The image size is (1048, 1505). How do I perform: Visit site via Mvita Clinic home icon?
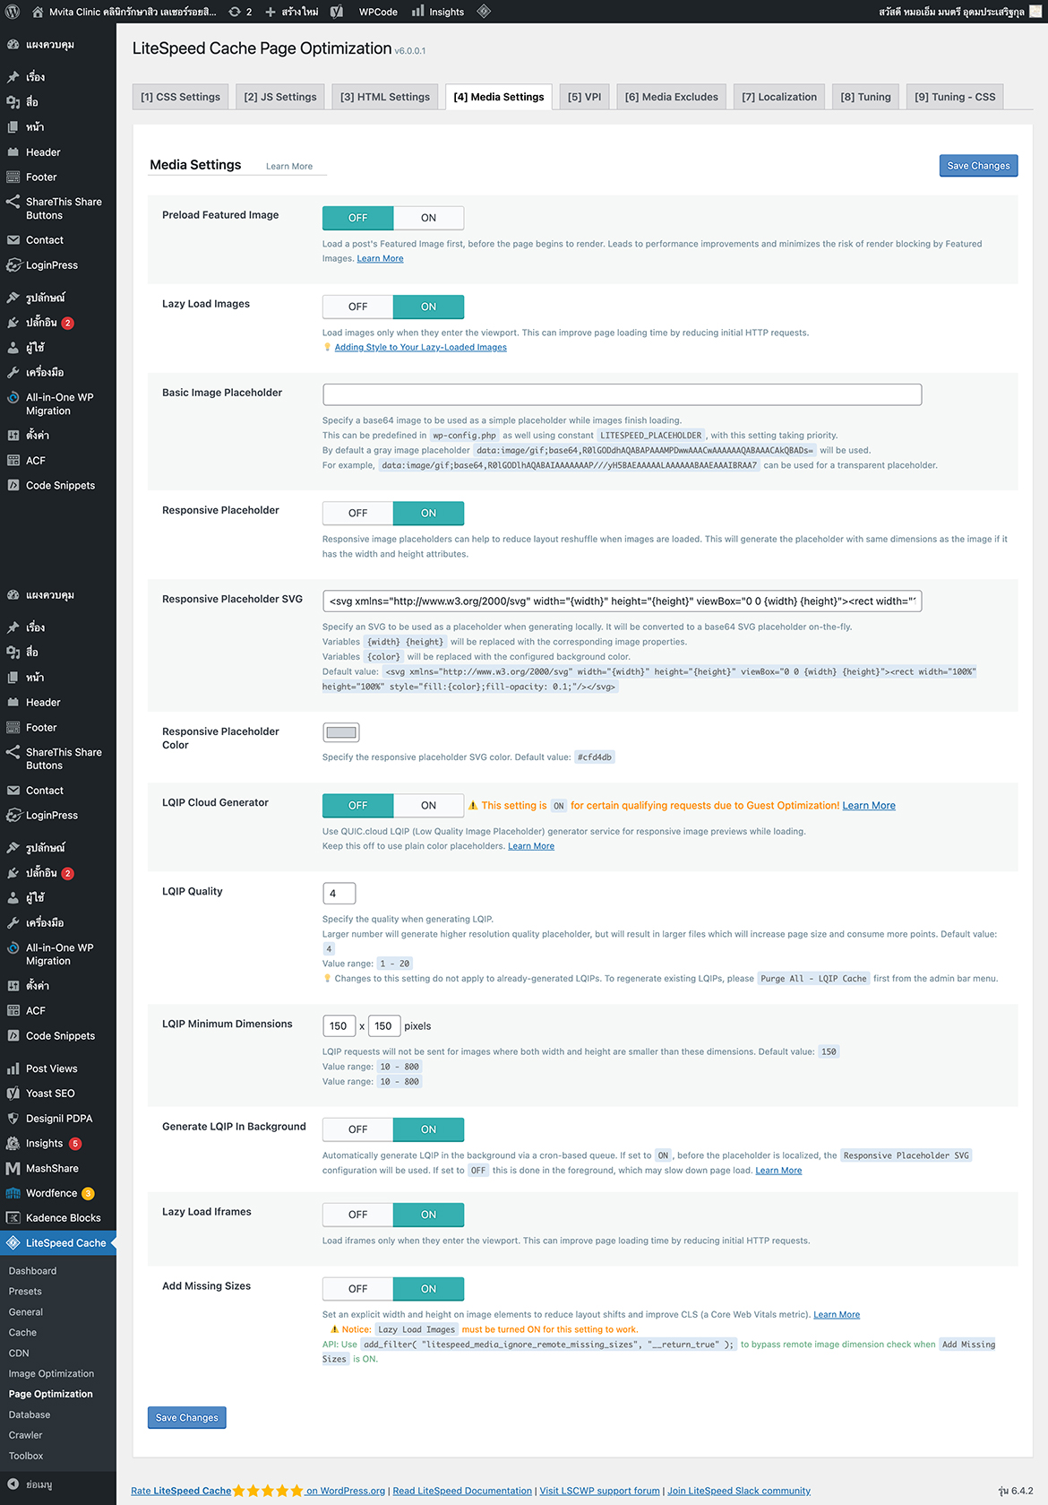point(38,12)
